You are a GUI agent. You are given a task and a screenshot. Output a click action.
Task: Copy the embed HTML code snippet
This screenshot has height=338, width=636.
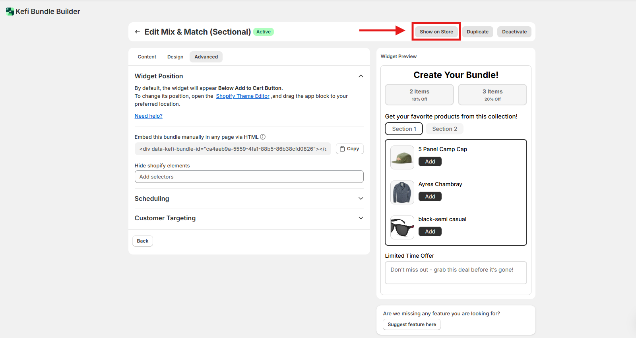[x=349, y=149]
